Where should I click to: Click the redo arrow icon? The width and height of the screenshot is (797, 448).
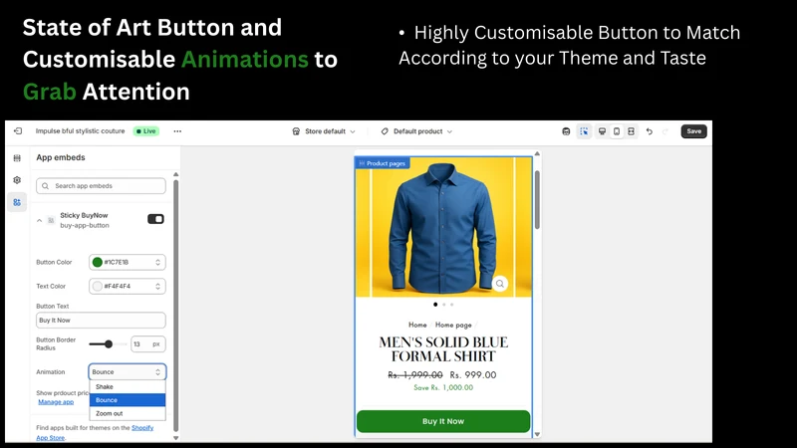[x=664, y=131]
